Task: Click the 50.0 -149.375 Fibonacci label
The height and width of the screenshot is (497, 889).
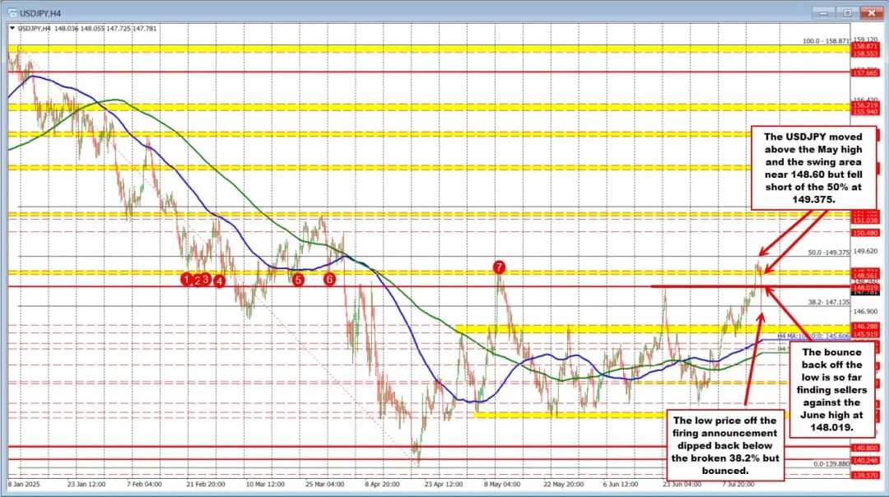Action: [x=828, y=253]
